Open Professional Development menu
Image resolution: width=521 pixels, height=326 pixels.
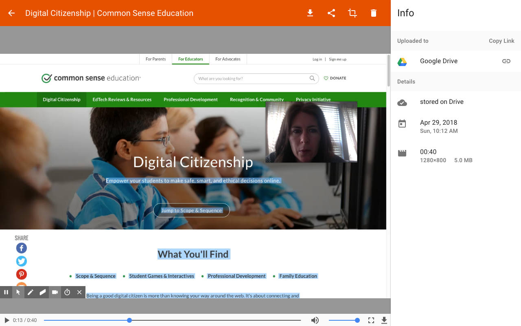[190, 99]
